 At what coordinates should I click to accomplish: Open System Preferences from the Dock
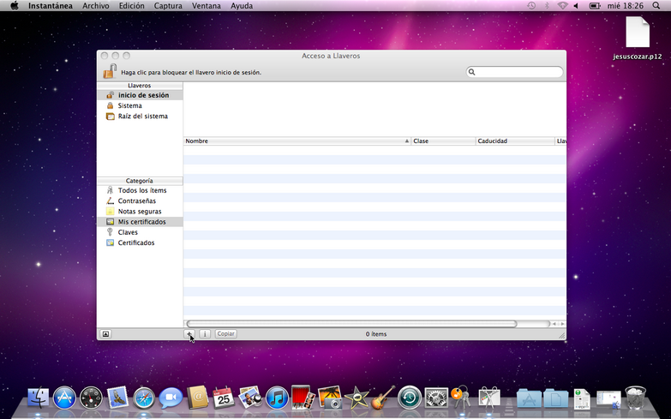(436, 398)
